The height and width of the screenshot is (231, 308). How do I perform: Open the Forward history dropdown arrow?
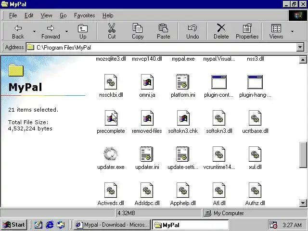[x=67, y=31]
